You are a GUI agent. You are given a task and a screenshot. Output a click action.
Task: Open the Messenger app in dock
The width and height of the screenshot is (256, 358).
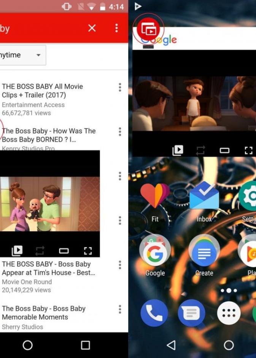coord(191,313)
